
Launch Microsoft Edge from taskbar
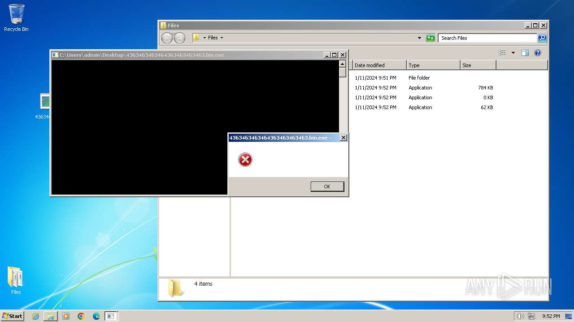point(96,316)
